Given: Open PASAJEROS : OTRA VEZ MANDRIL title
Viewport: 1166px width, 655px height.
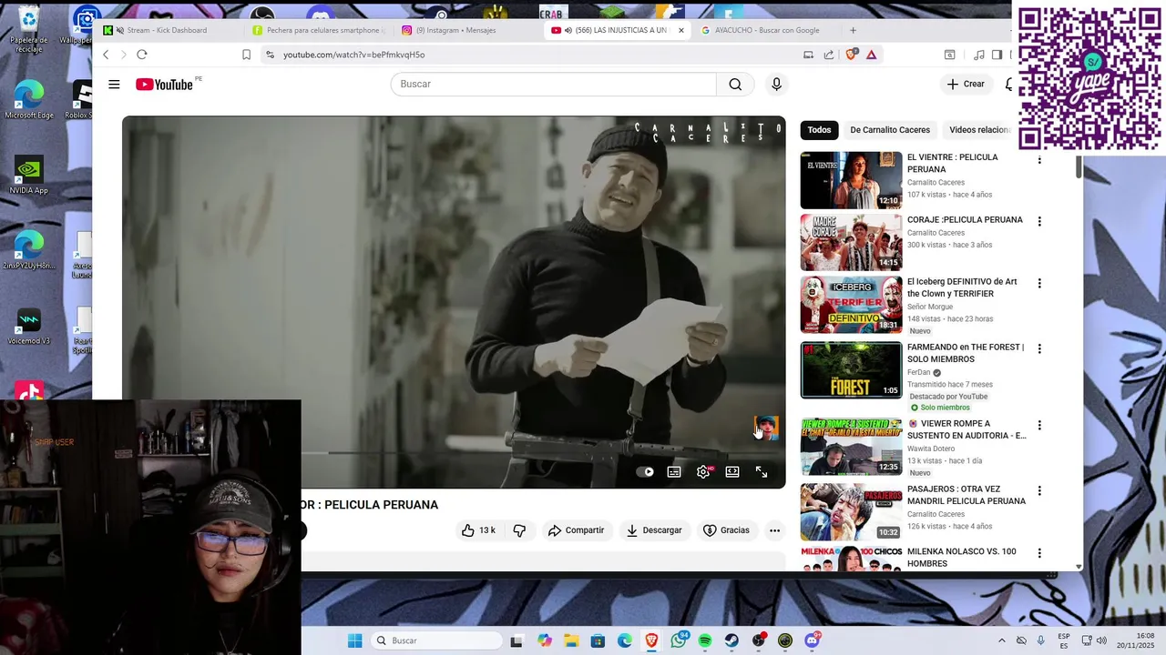Looking at the screenshot, I should 967,495.
